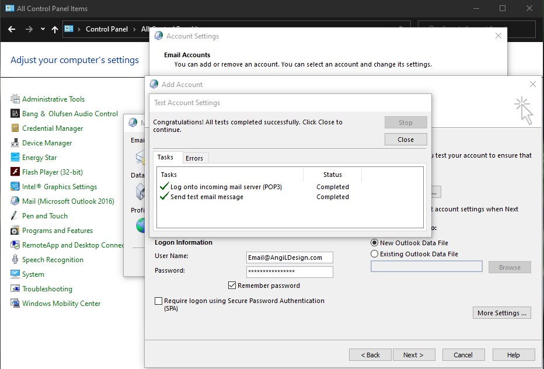Open System icon
The image size is (544, 369).
click(x=15, y=274)
